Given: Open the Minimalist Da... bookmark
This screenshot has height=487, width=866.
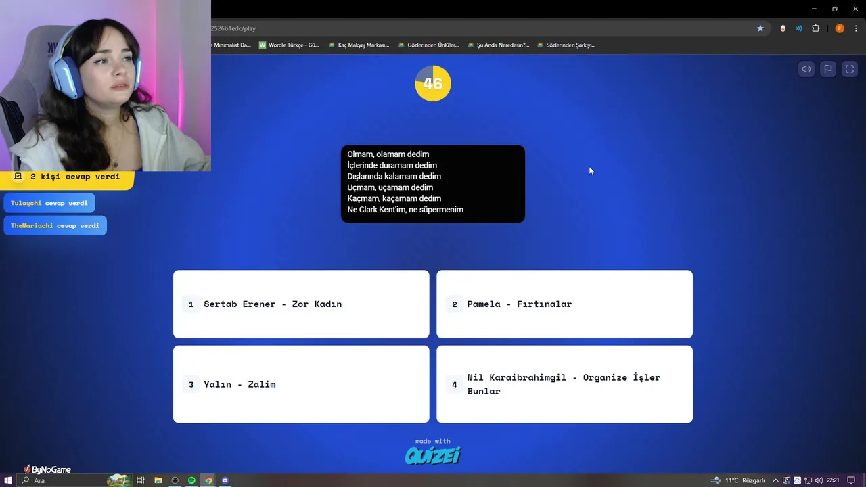Looking at the screenshot, I should [231, 45].
